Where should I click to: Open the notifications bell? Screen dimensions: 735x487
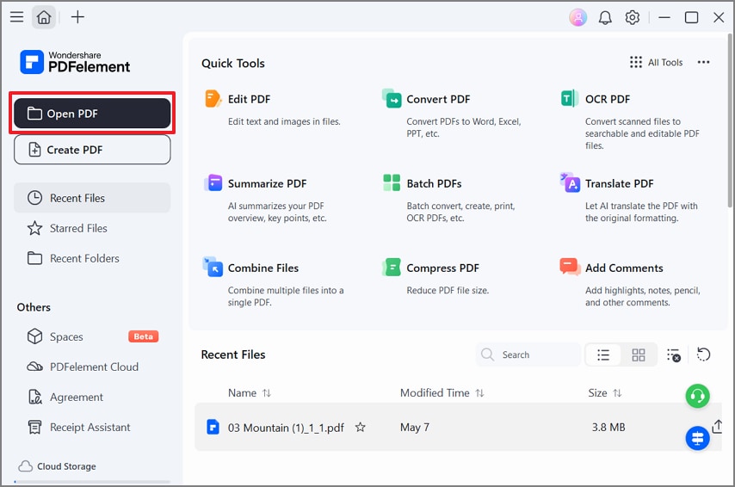[x=605, y=18]
